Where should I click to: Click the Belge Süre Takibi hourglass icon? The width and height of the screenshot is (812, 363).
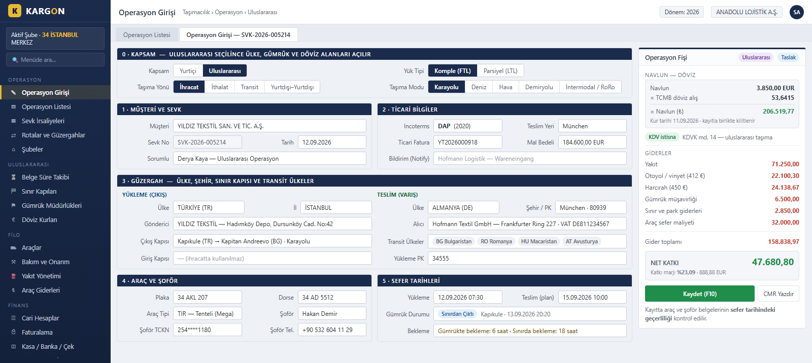coord(14,177)
